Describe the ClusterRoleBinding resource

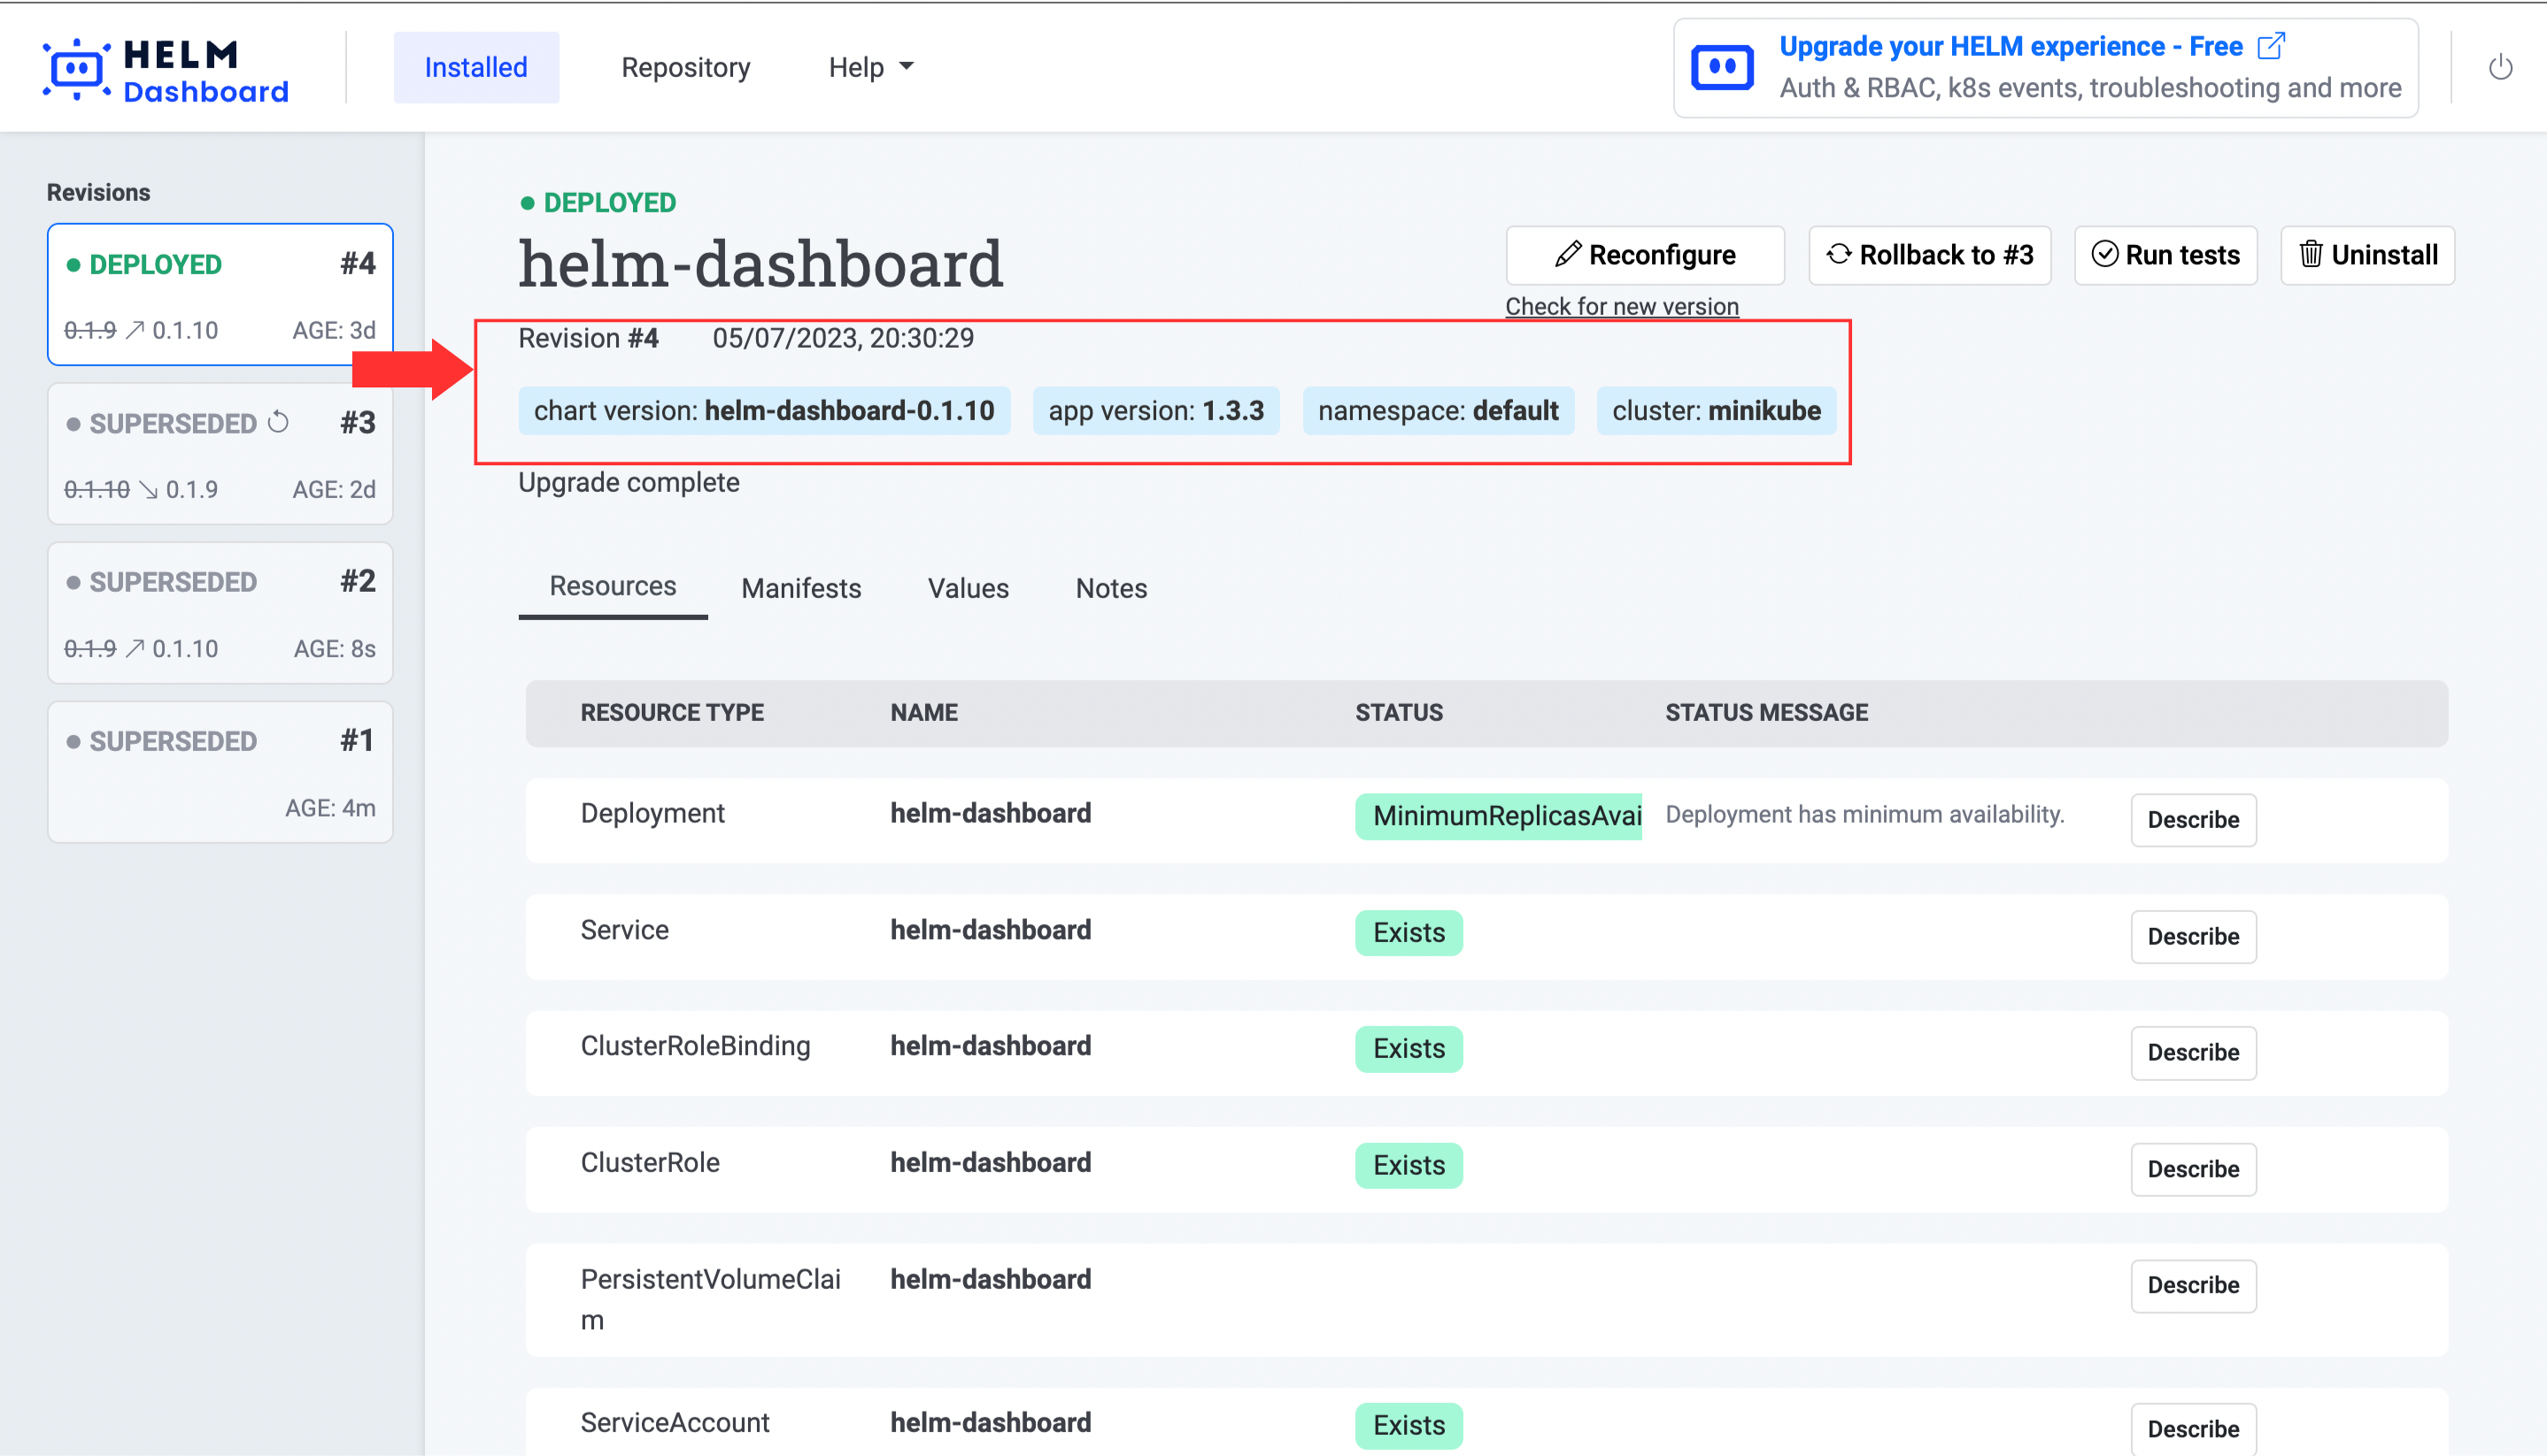point(2192,1053)
